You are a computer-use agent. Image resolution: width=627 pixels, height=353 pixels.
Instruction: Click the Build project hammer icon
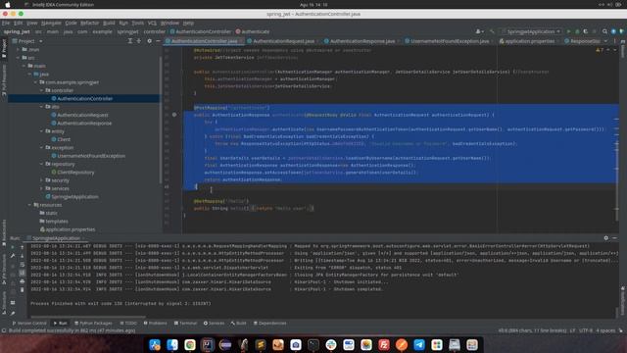[x=492, y=31]
